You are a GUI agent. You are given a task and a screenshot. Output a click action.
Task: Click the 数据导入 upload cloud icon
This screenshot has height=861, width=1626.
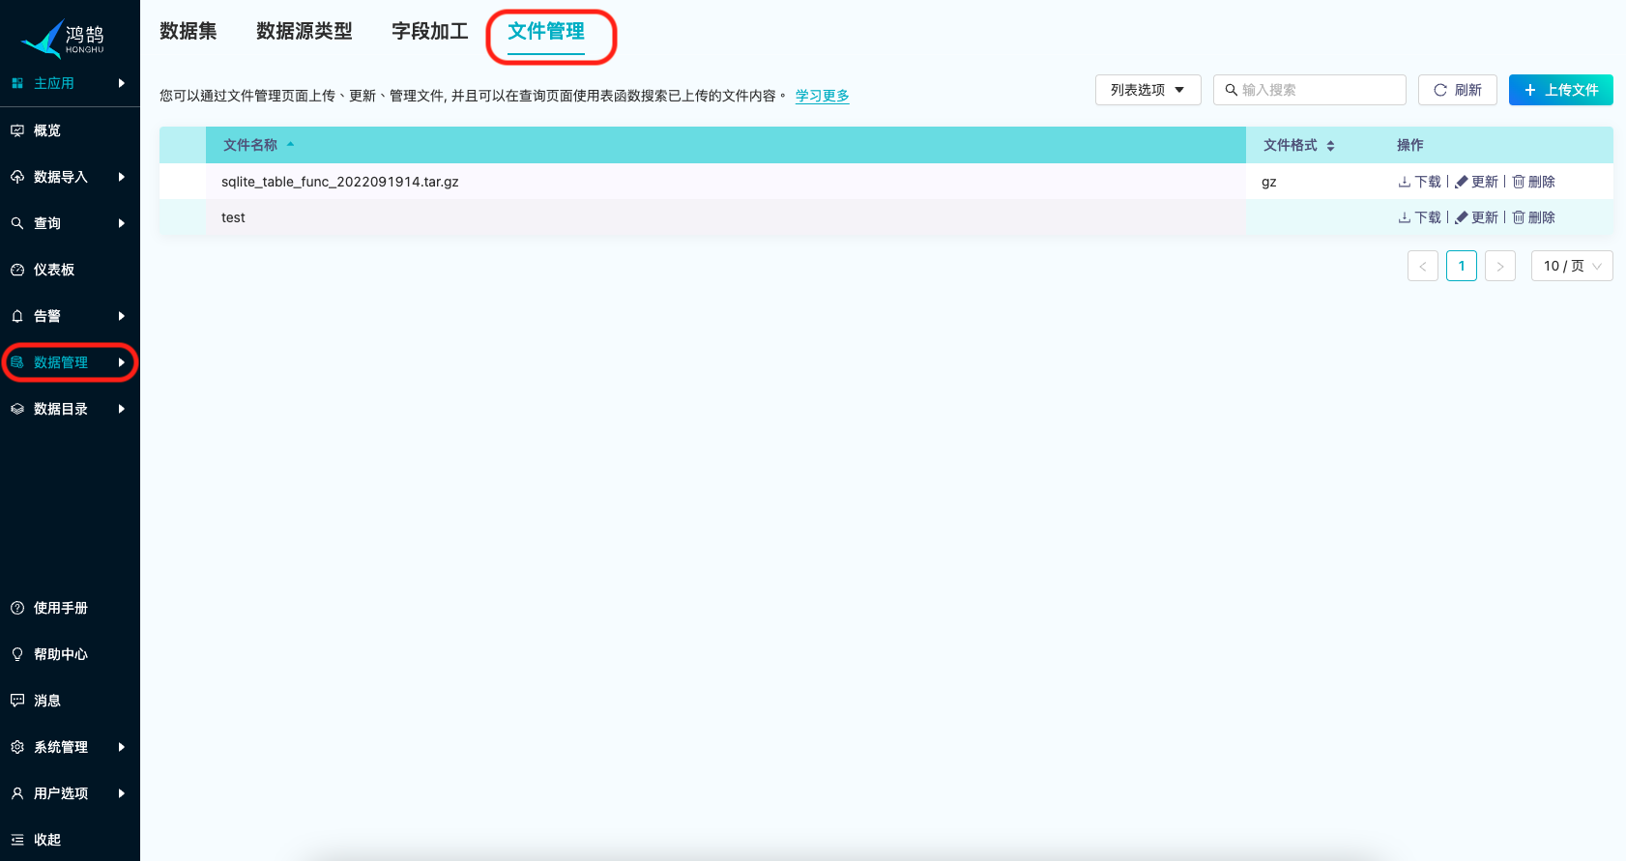pyautogui.click(x=17, y=177)
